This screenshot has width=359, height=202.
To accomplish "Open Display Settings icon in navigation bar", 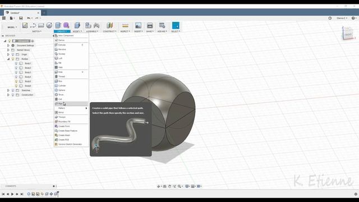I will pyautogui.click(x=187, y=186).
